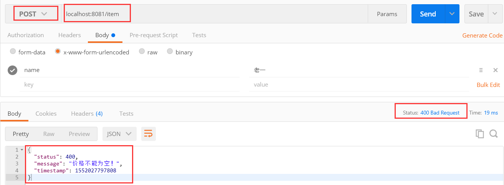
Task: Collapse JSON with line 1 fold arrow
Action: (x=21, y=150)
